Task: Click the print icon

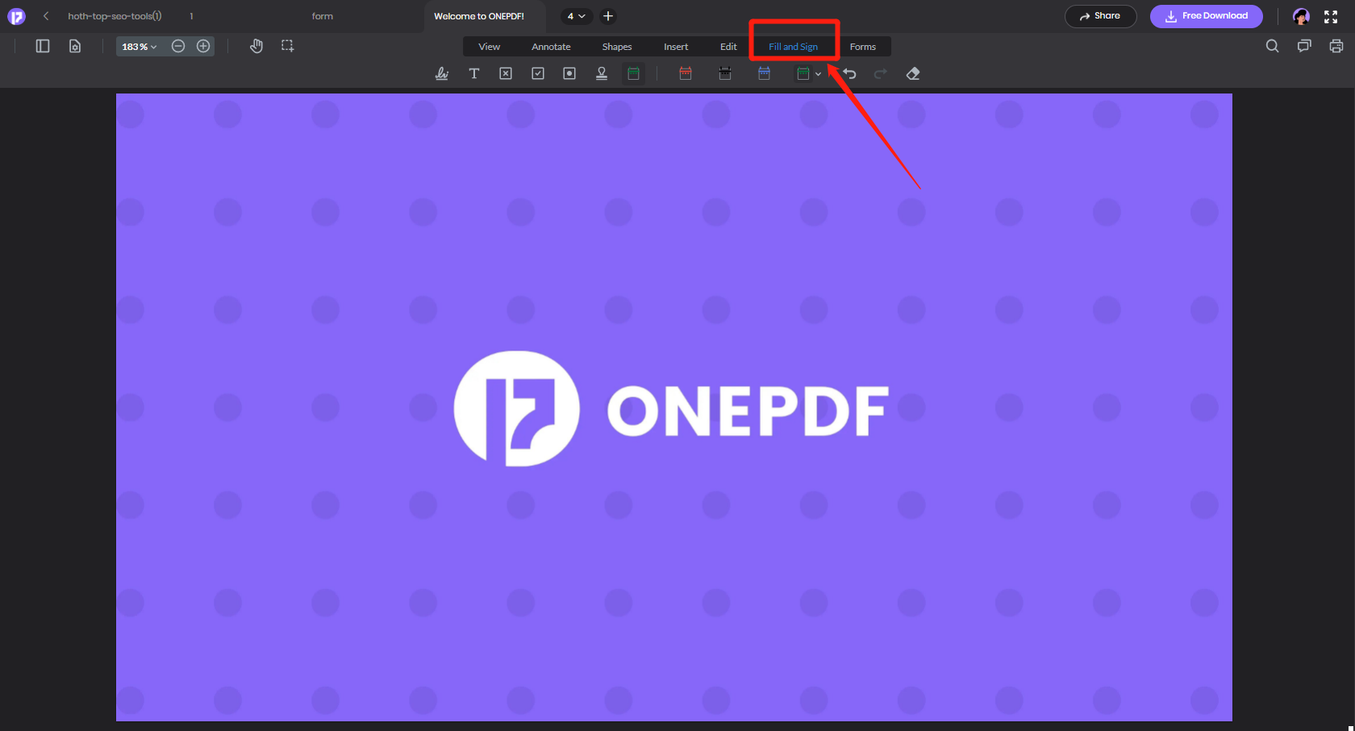Action: [x=1336, y=46]
